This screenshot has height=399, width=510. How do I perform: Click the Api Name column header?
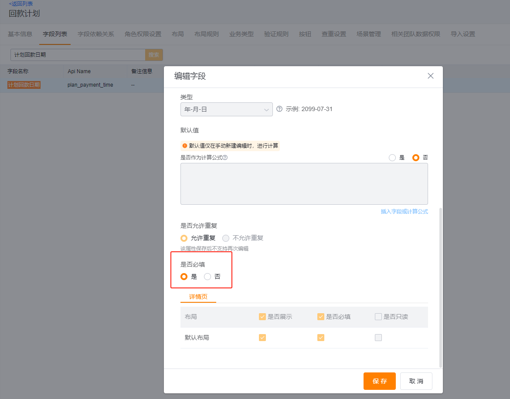[x=79, y=71]
